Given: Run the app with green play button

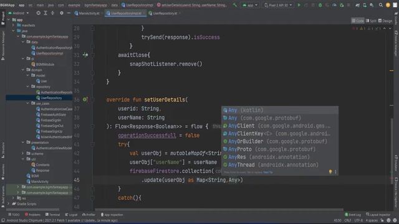Looking at the screenshot, I should pos(299,5).
